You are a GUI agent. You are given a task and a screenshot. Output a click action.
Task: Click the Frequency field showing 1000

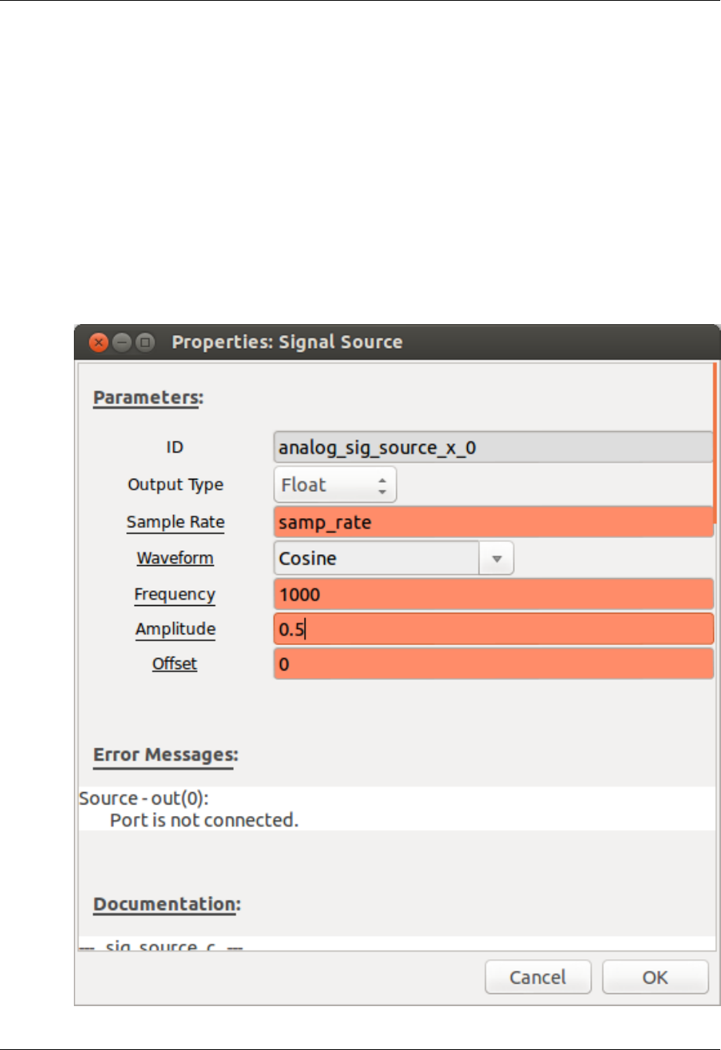[x=492, y=594]
